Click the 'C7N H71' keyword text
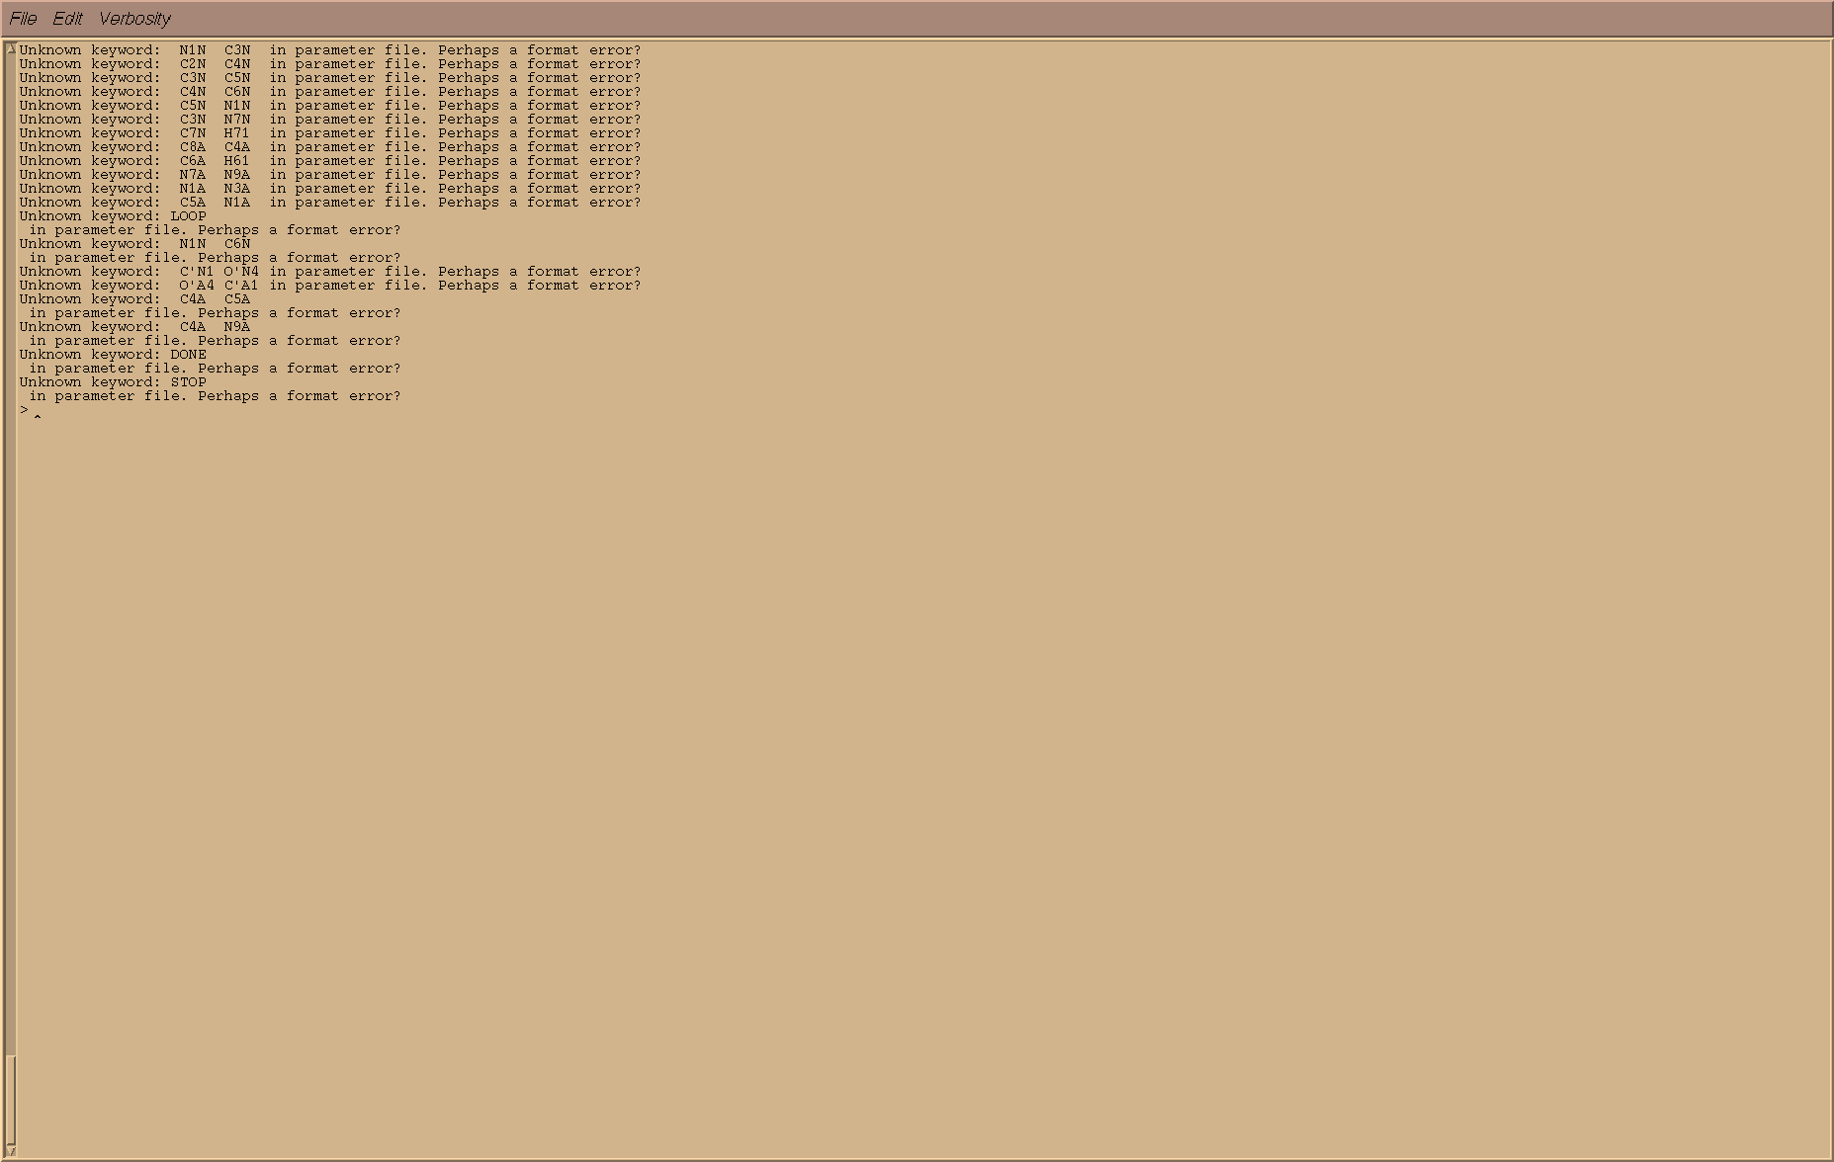Screen dimensions: 1834x1162 pyautogui.click(x=215, y=133)
